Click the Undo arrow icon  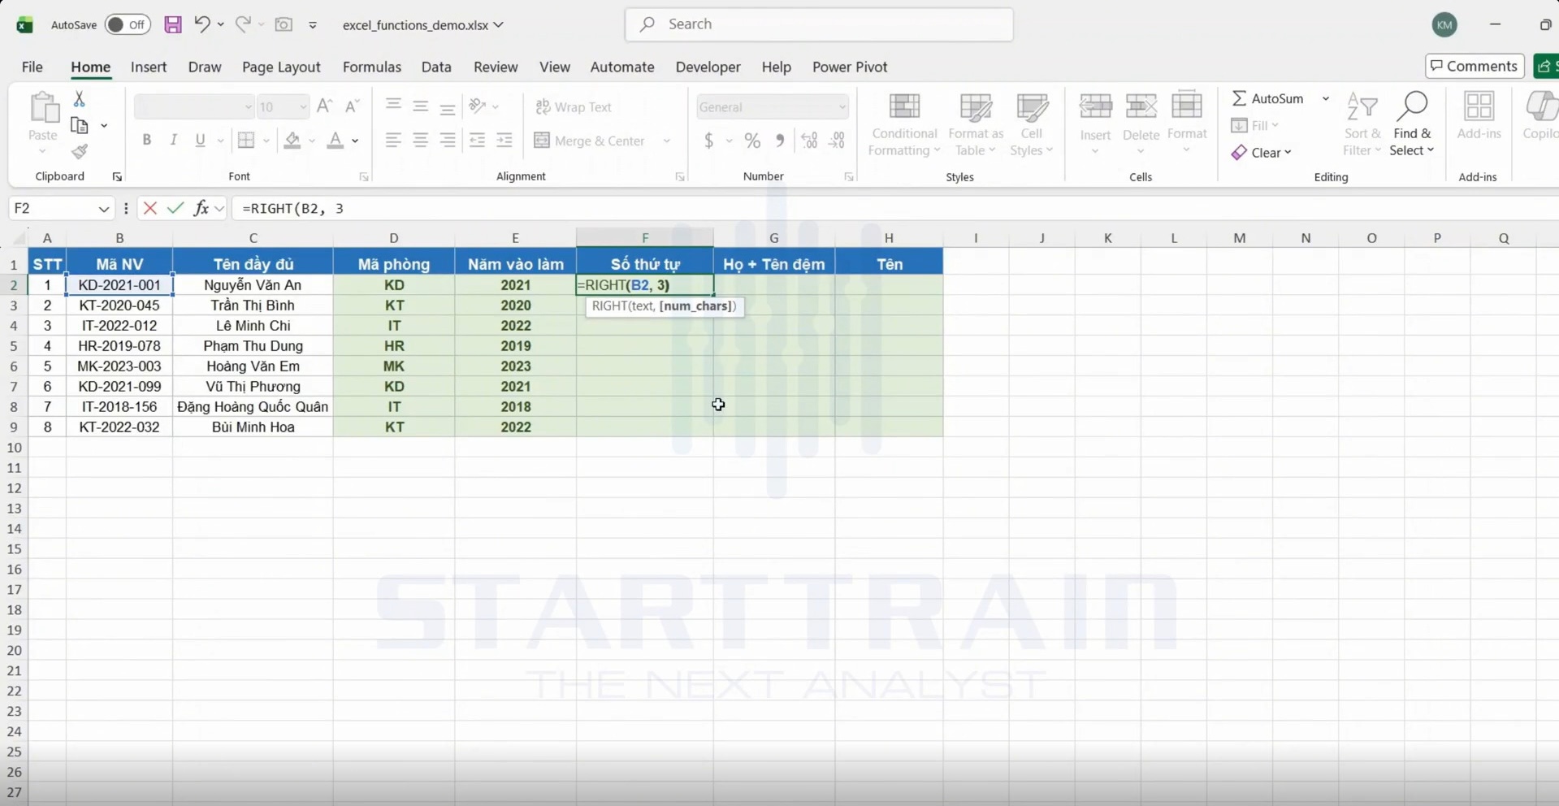coord(201,24)
